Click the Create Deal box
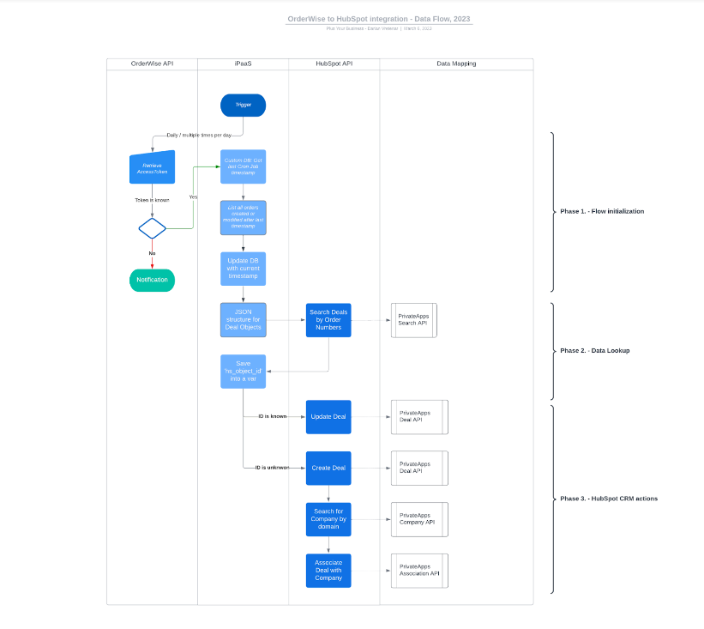 point(328,469)
